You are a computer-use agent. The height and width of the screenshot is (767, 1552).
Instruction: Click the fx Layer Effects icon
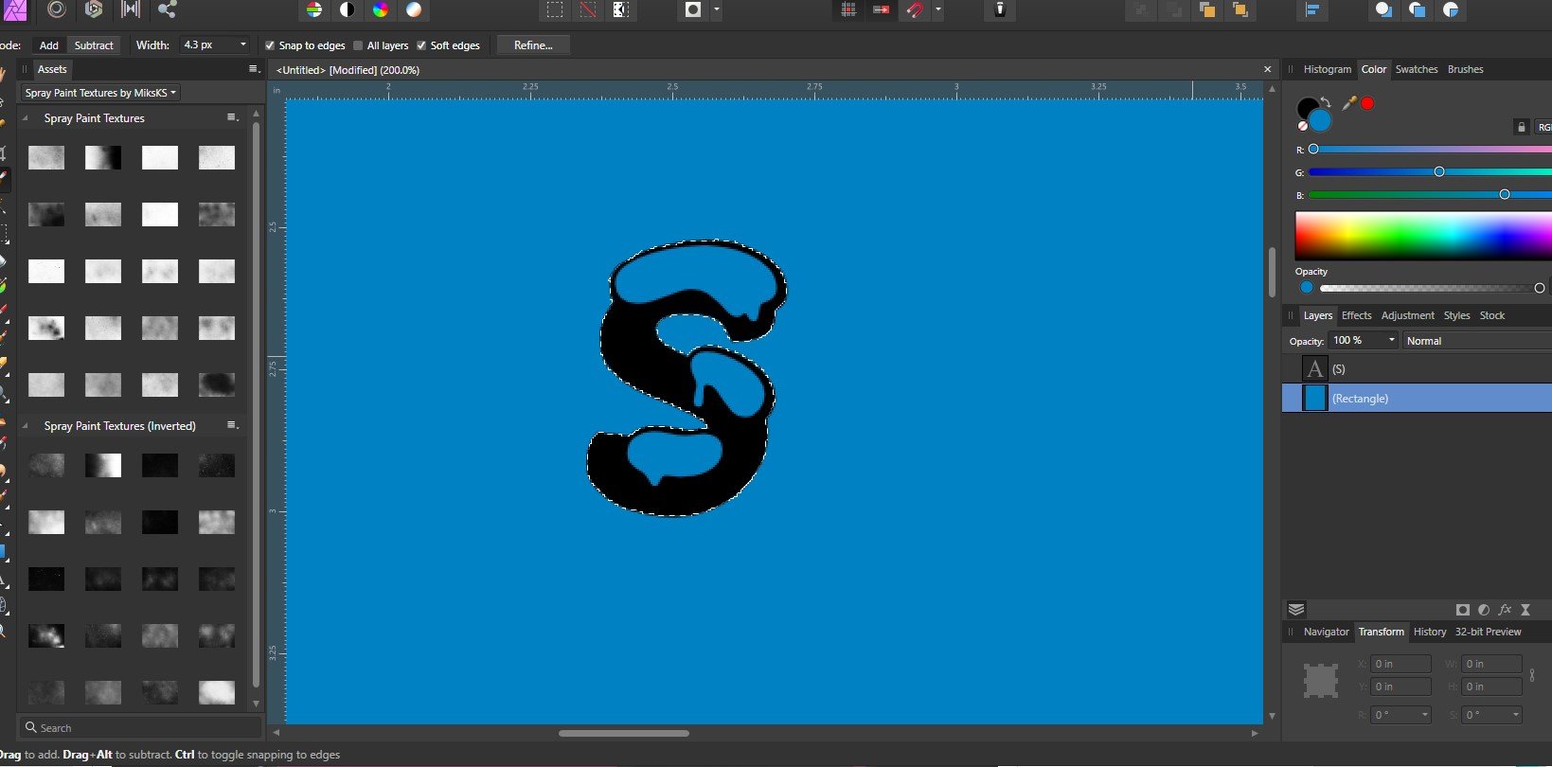coord(1505,610)
